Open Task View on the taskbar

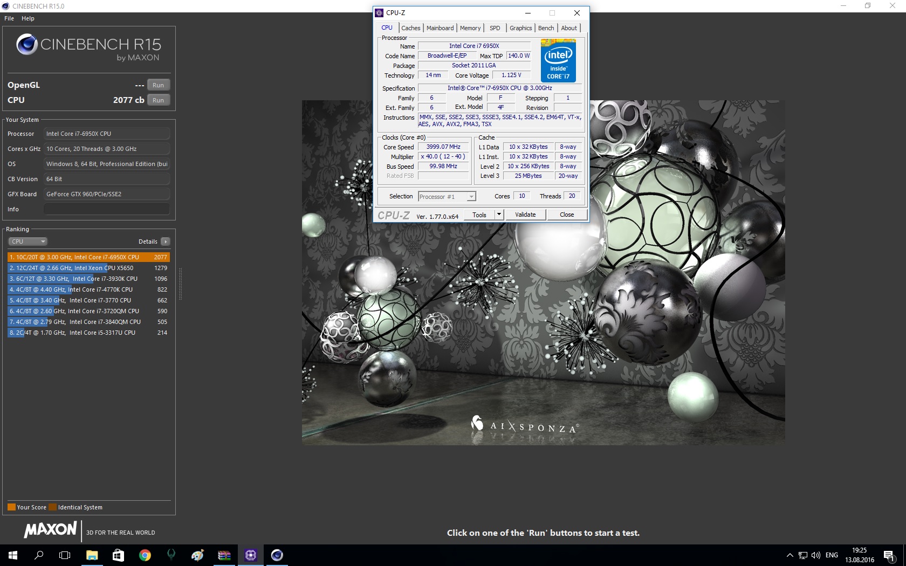(65, 555)
